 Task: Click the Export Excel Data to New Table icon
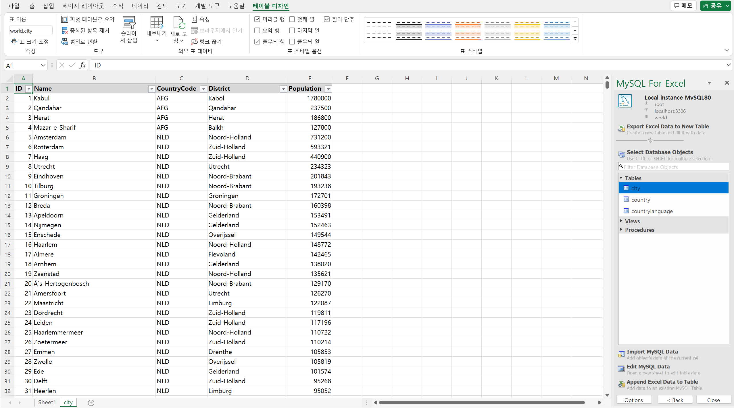(621, 129)
